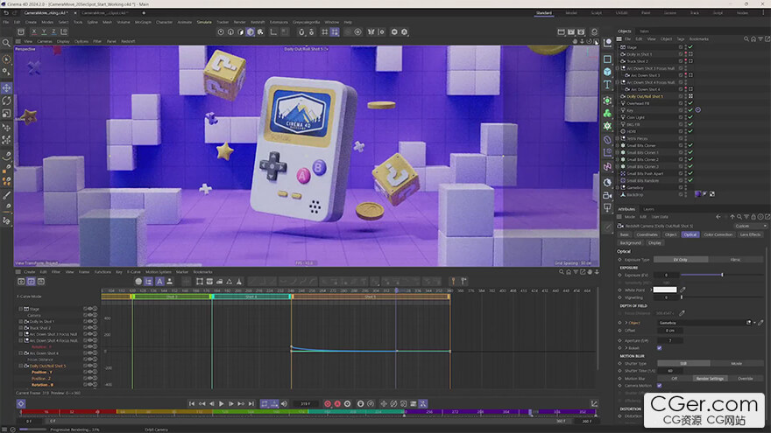771x433 pixels.
Task: Click the X axis lock icon
Action: pyautogui.click(x=33, y=31)
